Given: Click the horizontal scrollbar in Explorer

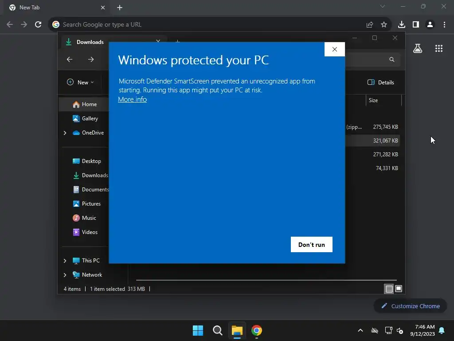Looking at the screenshot, I should tap(266, 280).
